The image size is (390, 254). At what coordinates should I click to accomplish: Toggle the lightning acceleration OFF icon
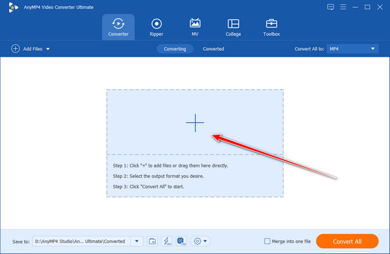166,241
